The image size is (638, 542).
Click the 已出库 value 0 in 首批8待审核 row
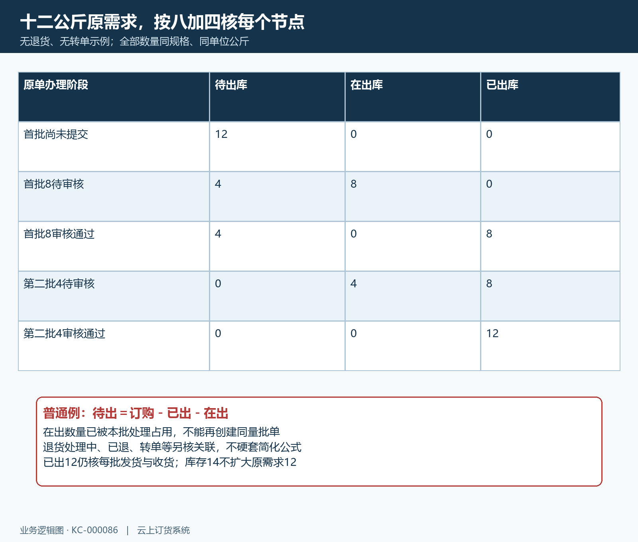click(x=489, y=184)
